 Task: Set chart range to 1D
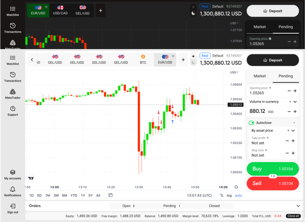[x=31, y=195]
